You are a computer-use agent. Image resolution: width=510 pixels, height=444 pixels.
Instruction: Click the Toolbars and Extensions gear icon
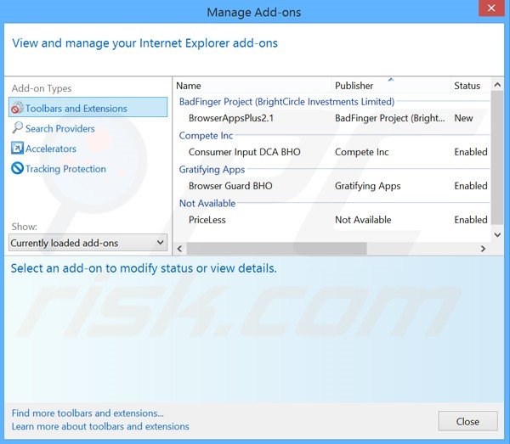[x=17, y=108]
